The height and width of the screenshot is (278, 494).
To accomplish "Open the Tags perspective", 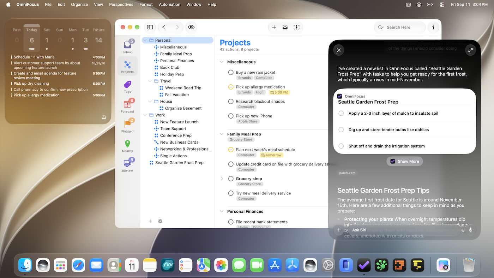I will 127,86.
